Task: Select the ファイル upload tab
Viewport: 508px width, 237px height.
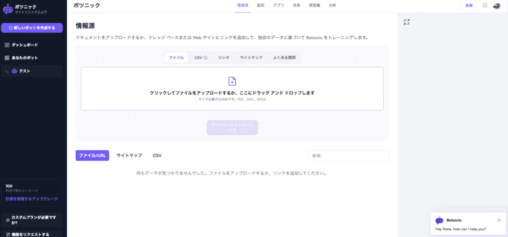Action: point(176,58)
